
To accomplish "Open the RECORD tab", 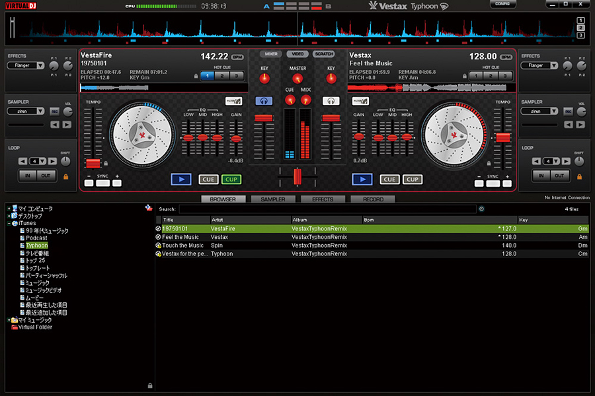I will point(373,199).
